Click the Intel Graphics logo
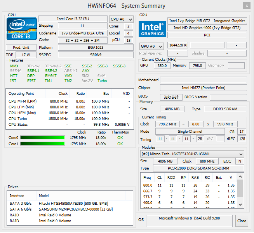Screen dimensions: 254x233 (152, 29)
